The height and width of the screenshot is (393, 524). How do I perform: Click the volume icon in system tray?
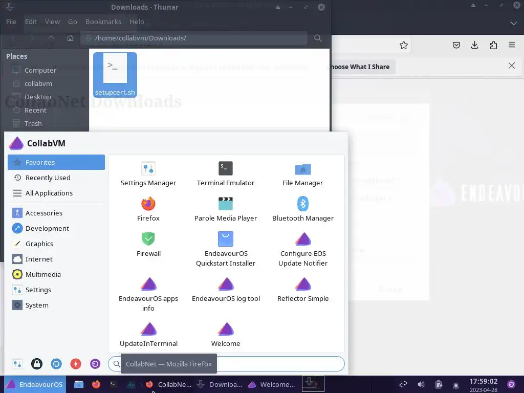point(421,384)
